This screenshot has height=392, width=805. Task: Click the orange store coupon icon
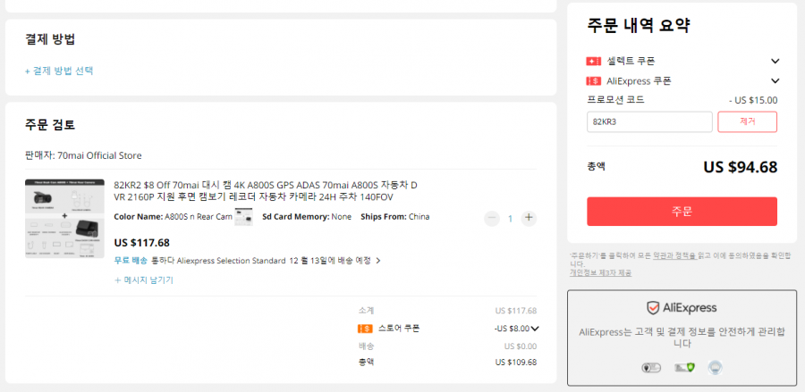click(365, 329)
